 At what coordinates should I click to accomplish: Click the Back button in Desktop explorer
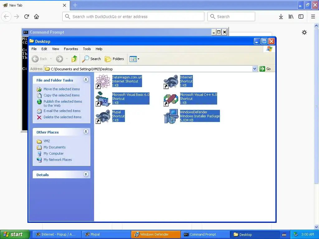(x=40, y=59)
